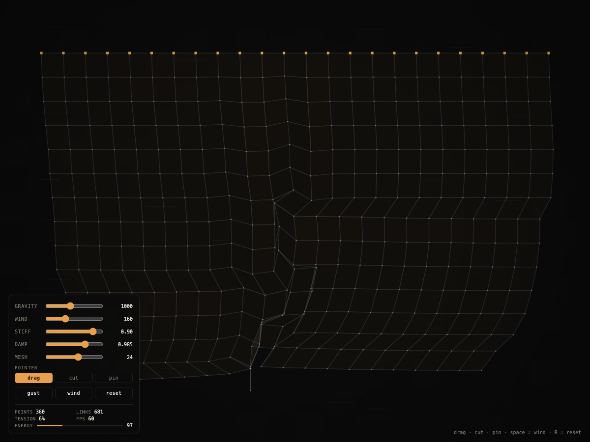Viewport: 590px width, 442px height.
Task: Click the POINTS 360 readout
Action: 29,412
